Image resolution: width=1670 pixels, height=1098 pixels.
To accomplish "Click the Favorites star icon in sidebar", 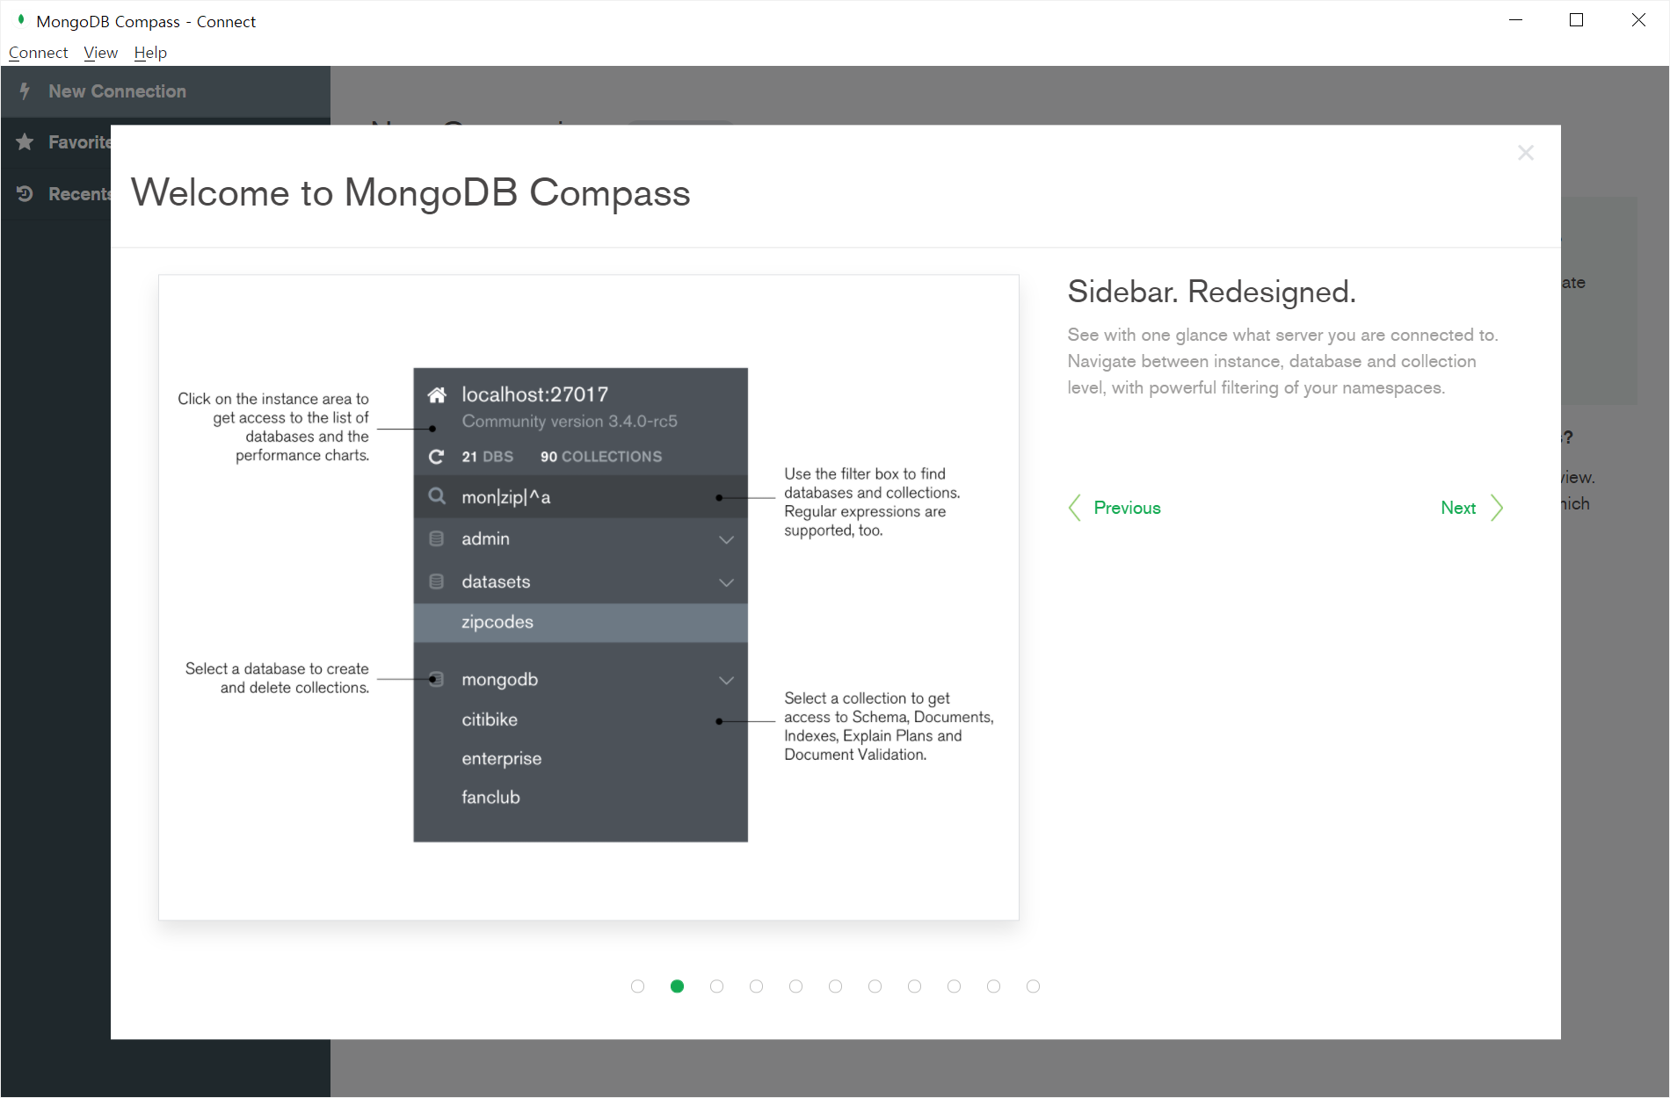I will pyautogui.click(x=25, y=141).
